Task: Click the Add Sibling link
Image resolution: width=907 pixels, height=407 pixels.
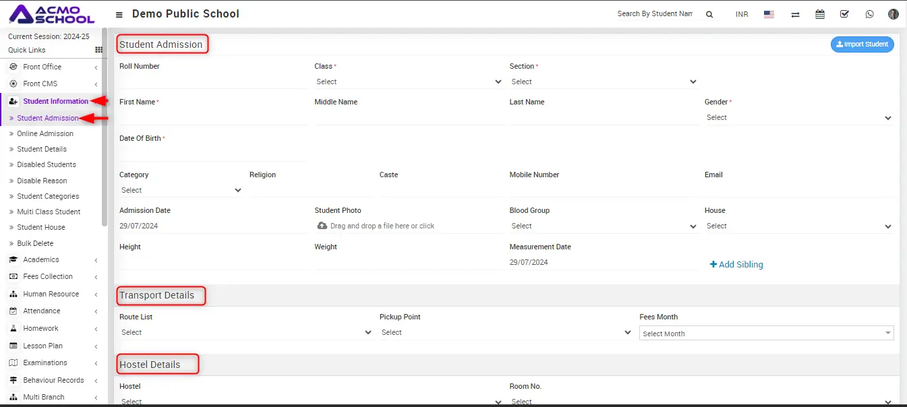Action: 736,264
